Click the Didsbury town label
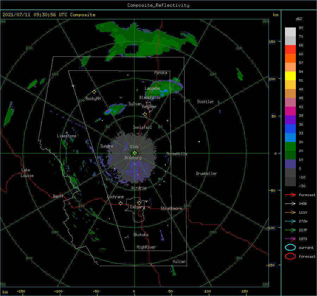The height and width of the screenshot is (296, 317). [133, 158]
